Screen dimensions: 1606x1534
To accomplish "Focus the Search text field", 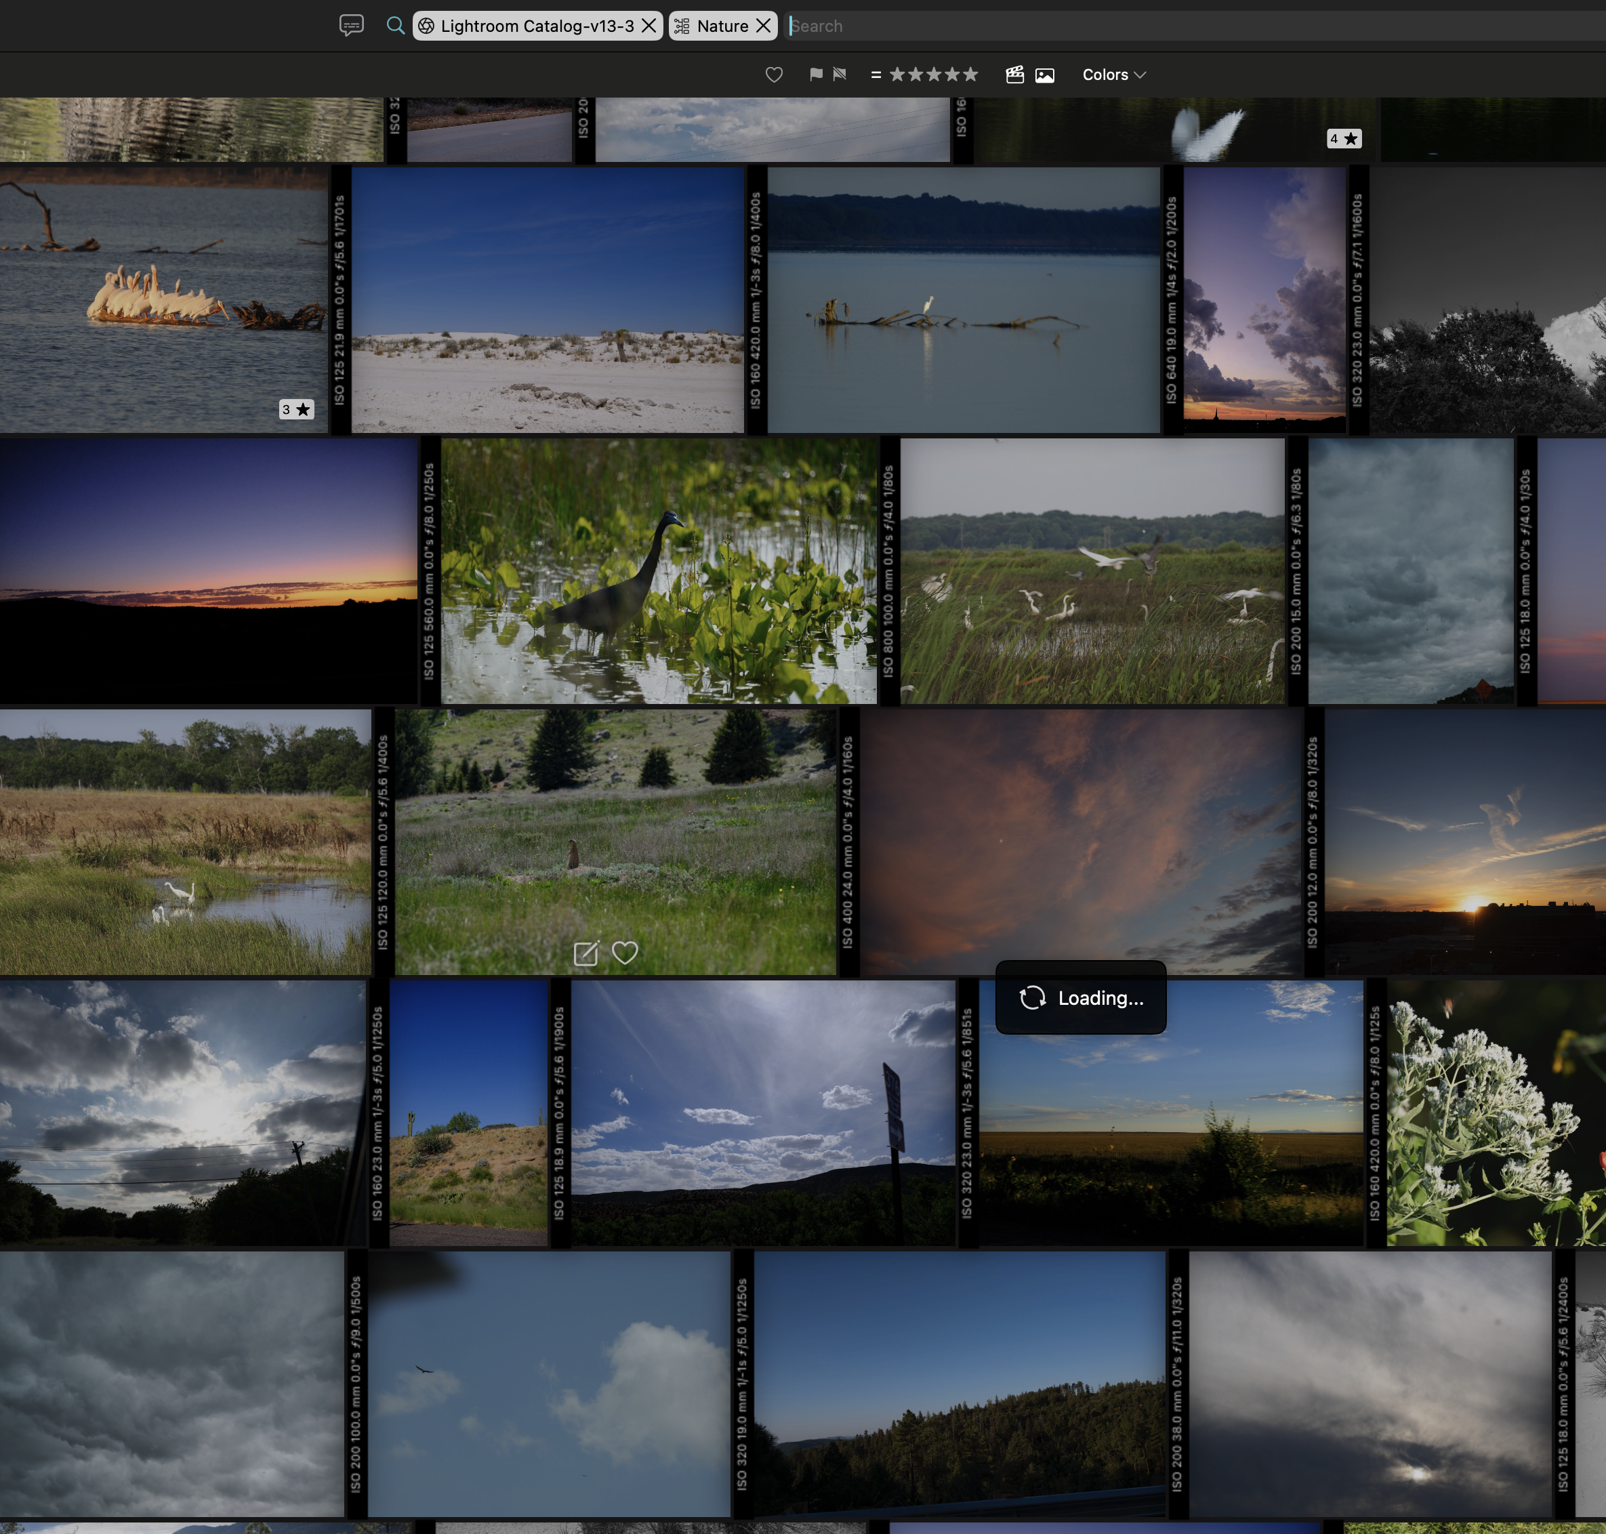I will pyautogui.click(x=1194, y=26).
